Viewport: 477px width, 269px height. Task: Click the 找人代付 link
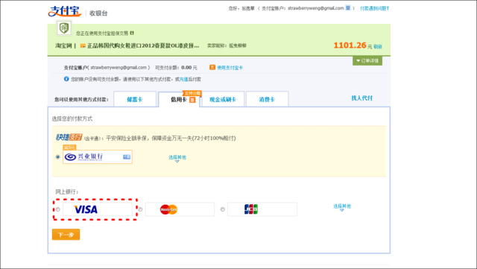pos(361,98)
